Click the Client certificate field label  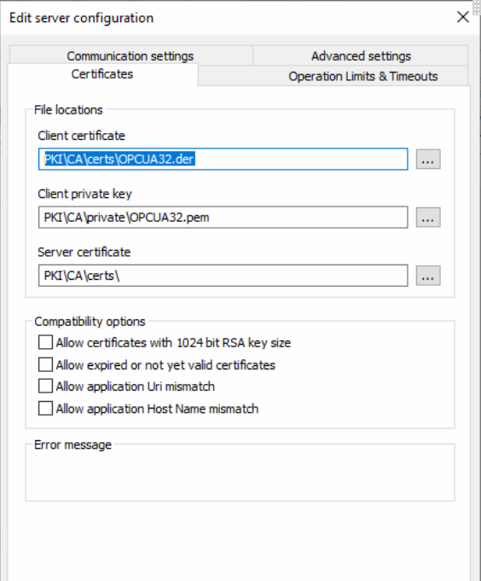(x=82, y=136)
